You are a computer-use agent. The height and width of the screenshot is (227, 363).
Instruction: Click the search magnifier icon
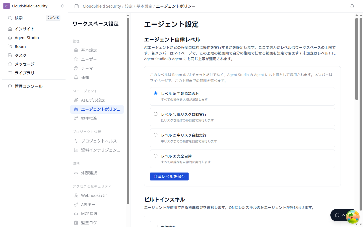(10, 18)
